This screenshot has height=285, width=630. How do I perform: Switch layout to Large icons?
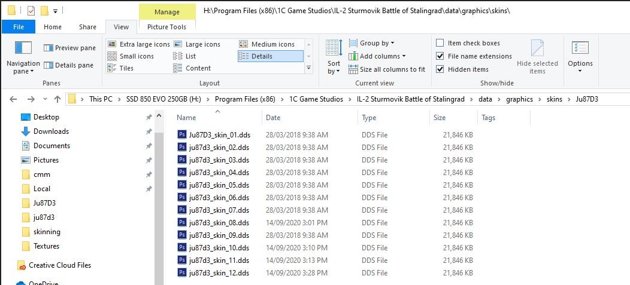(197, 44)
